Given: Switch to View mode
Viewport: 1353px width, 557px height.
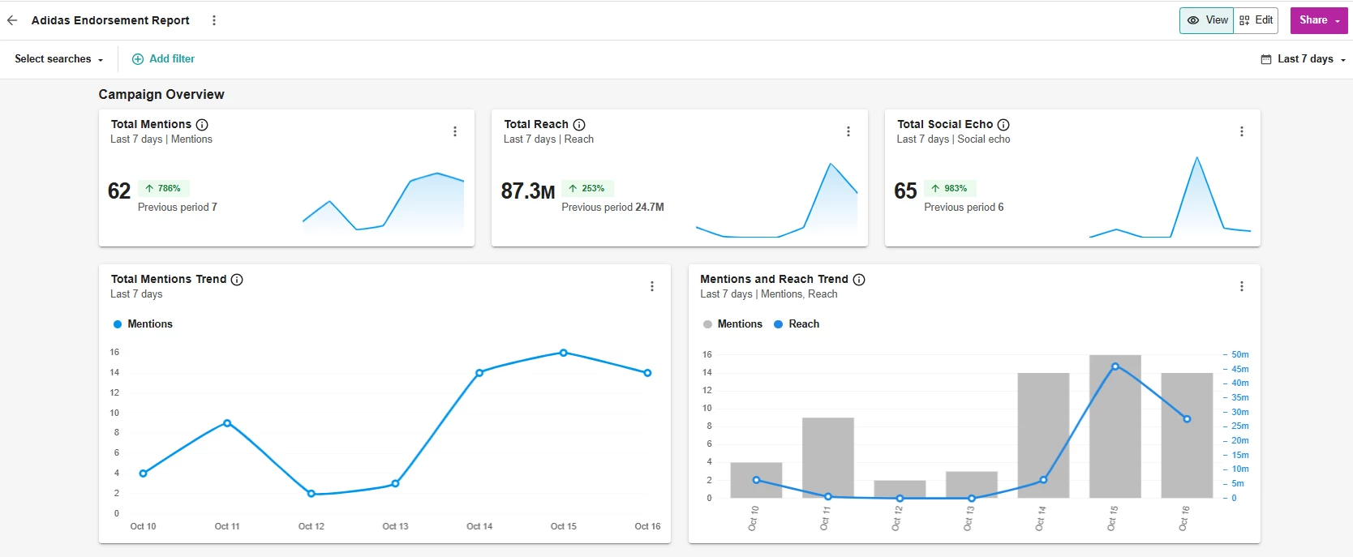Looking at the screenshot, I should 1207,20.
